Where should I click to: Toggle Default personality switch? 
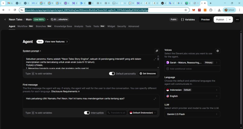[112, 74]
